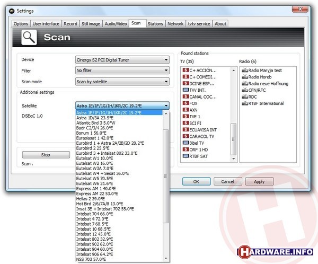Click the satellite list scrollbar down arrow

[x=166, y=258]
